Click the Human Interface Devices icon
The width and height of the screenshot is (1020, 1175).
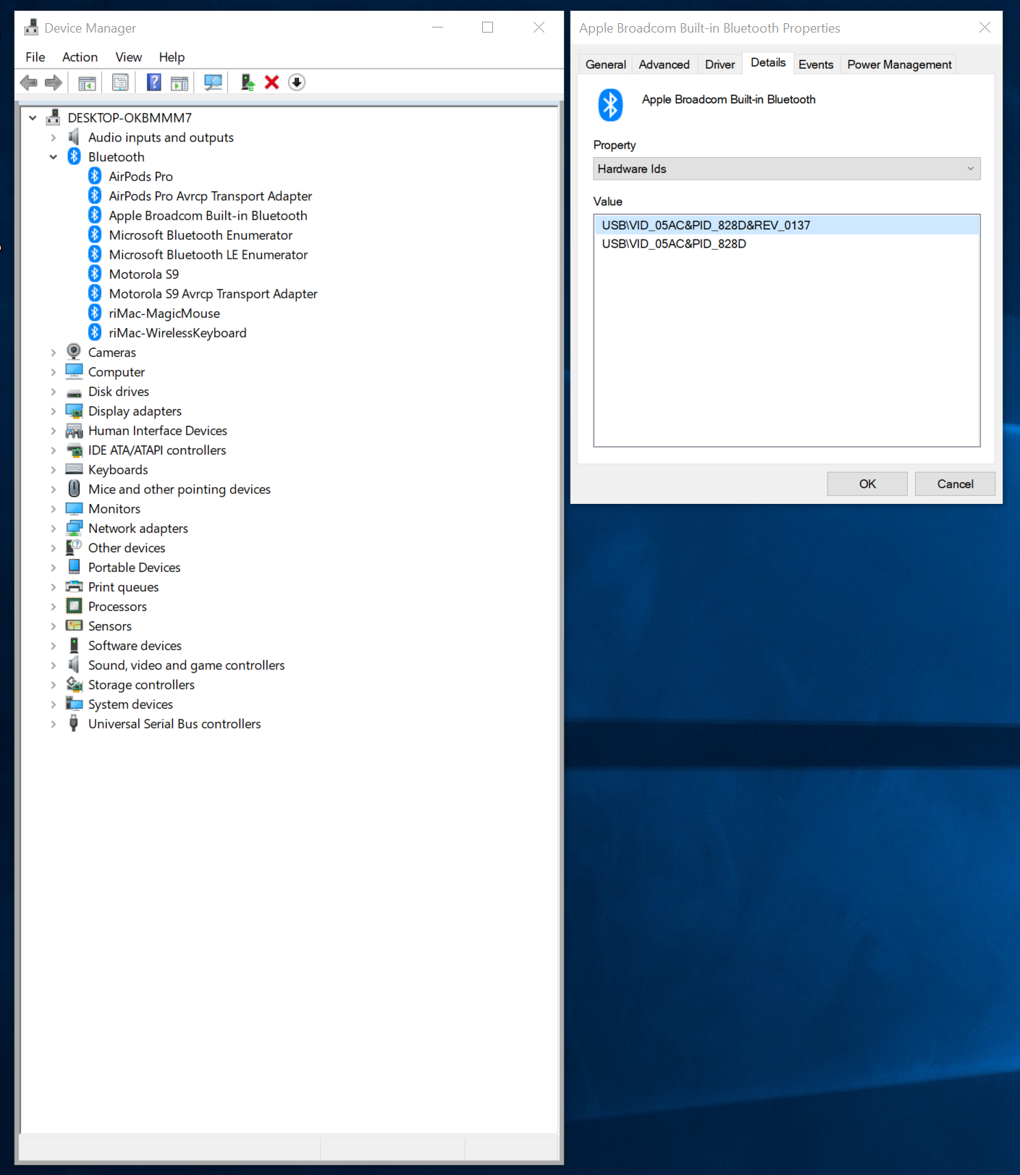tap(74, 430)
